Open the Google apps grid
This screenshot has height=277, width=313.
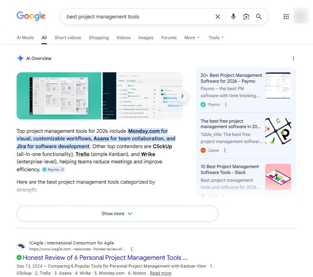(x=286, y=16)
